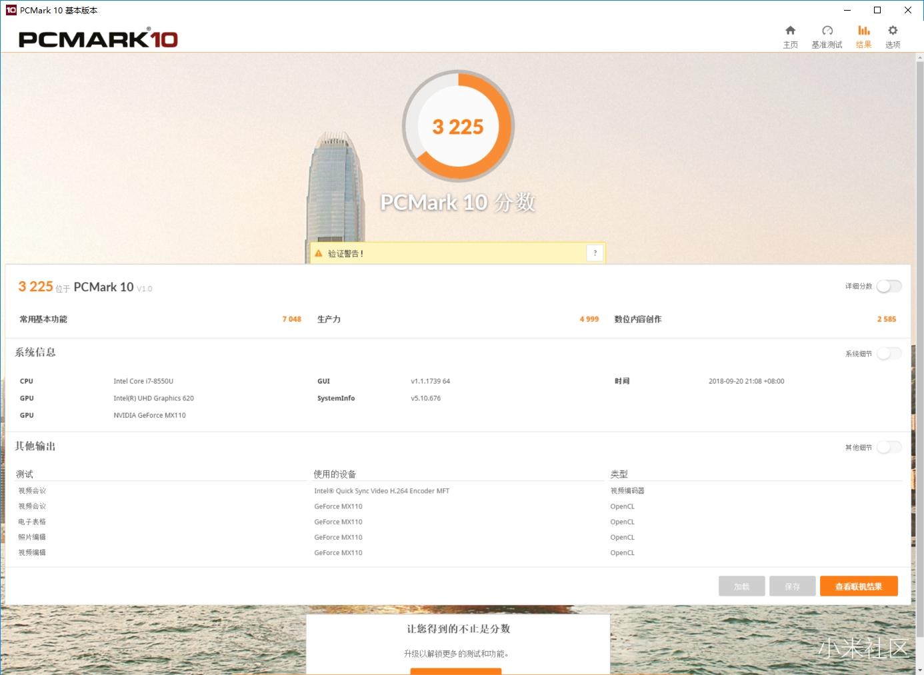Click 让您得到的不止是分数 heading
Image resolution: width=924 pixels, height=675 pixels.
459,628
